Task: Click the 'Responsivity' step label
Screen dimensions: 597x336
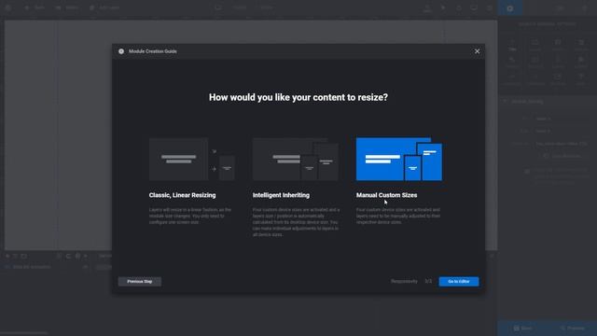Action: pos(404,282)
